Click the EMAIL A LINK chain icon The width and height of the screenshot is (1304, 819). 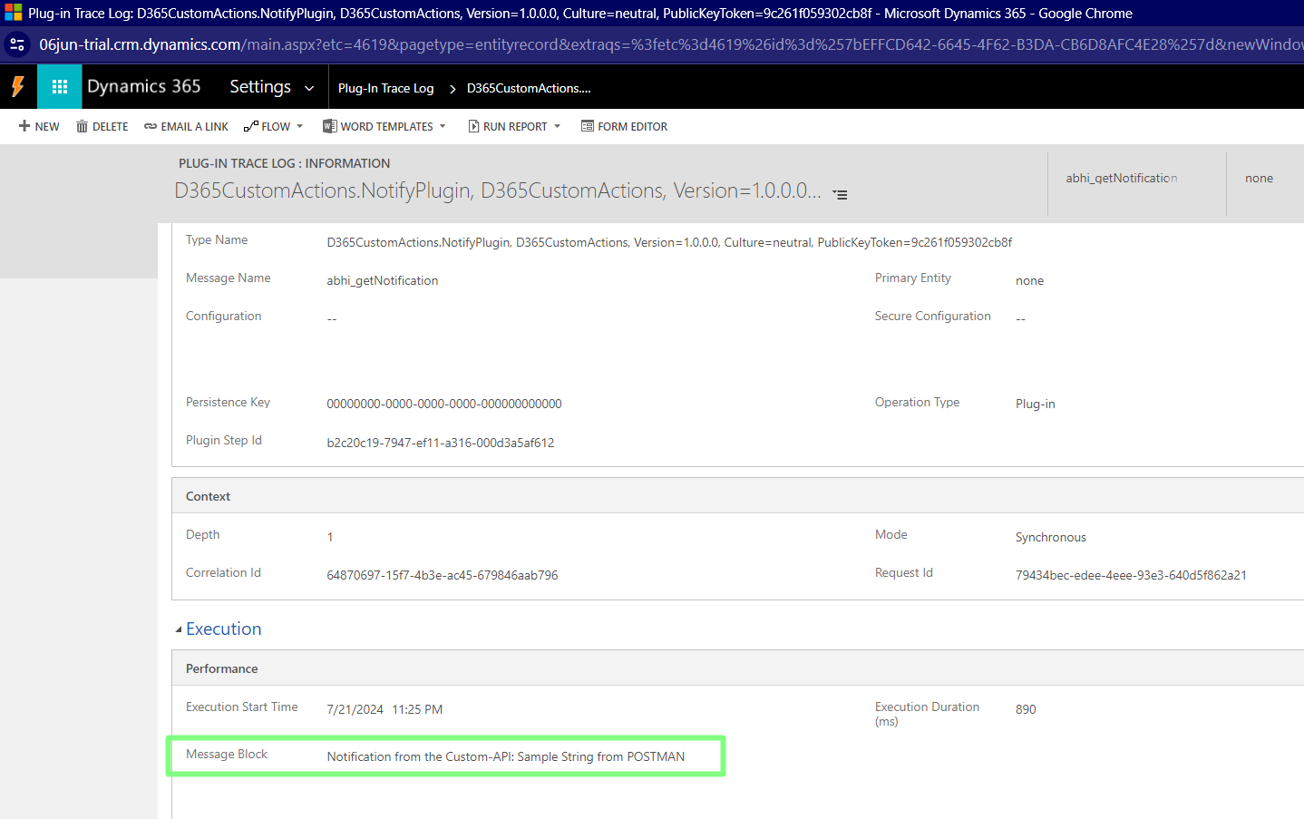click(x=151, y=127)
